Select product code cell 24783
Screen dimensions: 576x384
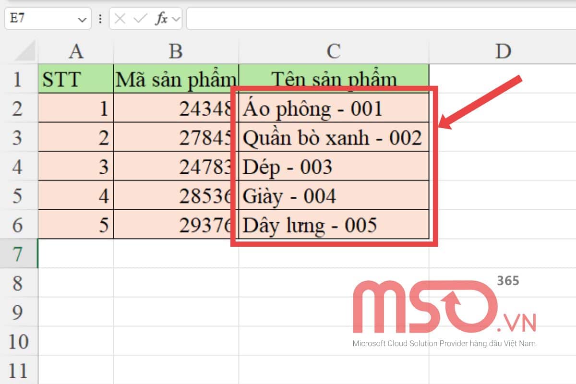coord(176,167)
